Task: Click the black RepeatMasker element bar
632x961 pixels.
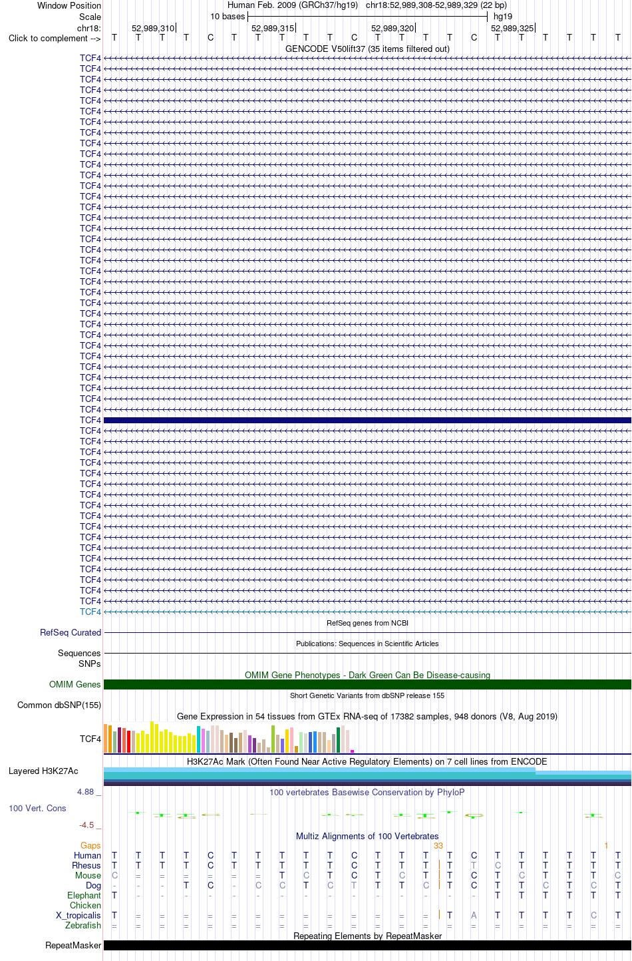Action: click(367, 945)
